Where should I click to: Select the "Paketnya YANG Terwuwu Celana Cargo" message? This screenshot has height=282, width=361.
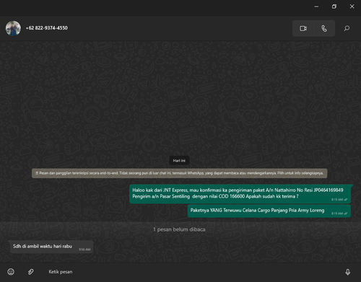click(x=269, y=211)
